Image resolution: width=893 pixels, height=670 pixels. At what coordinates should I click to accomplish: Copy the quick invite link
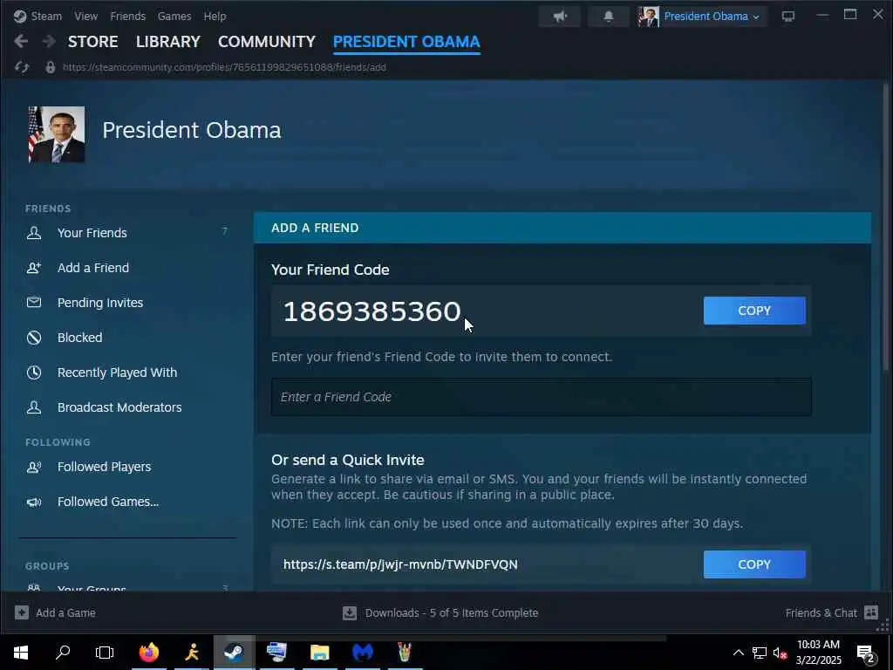tap(754, 564)
